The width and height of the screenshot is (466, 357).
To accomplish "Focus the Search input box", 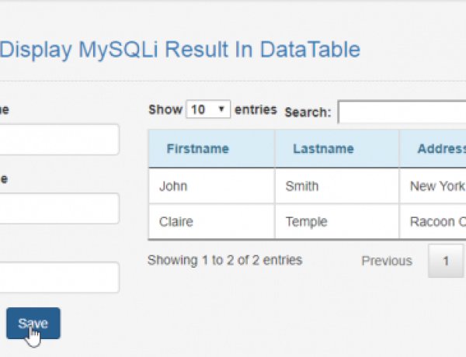I will tap(402, 112).
